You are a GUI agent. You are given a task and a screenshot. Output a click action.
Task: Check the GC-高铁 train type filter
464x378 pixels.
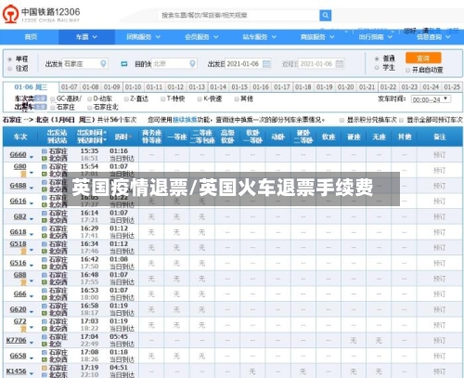click(53, 99)
